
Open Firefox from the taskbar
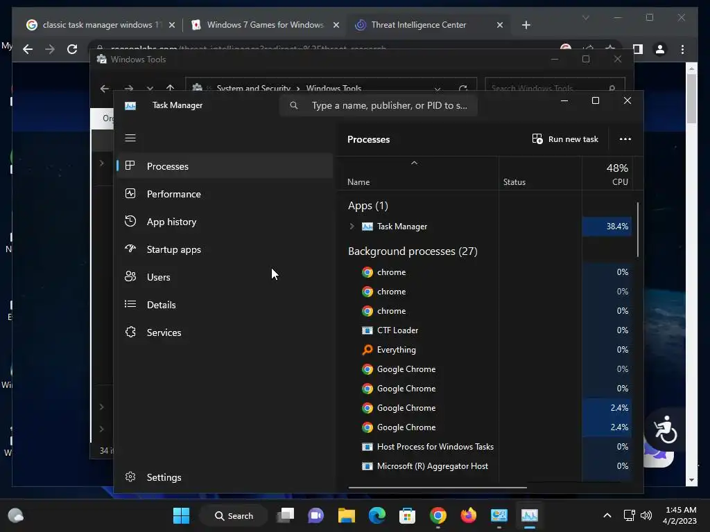click(x=468, y=515)
